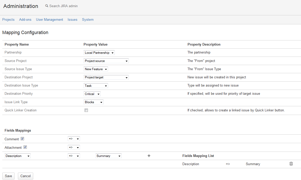Open the Description source field dropdown

(x=18, y=156)
